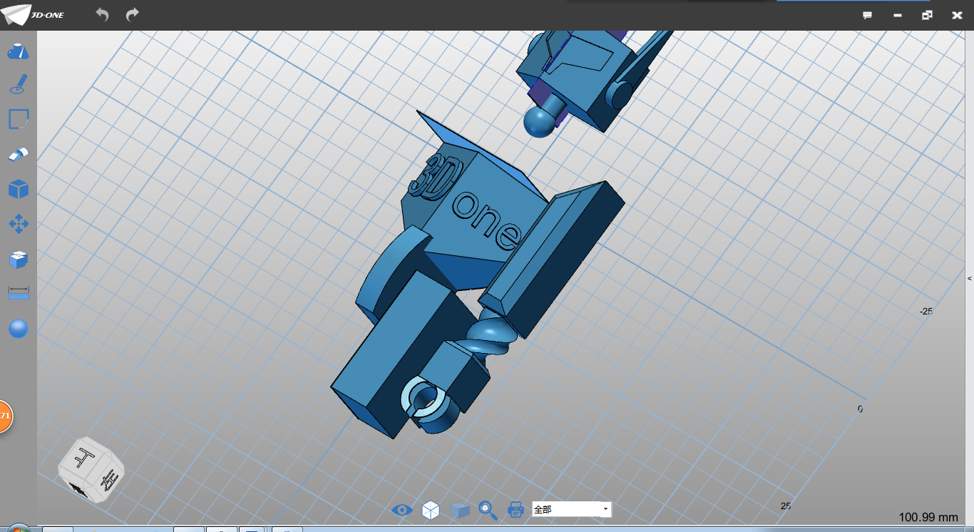Open the auto snap box tool
The width and height of the screenshot is (974, 532).
click(x=18, y=259)
